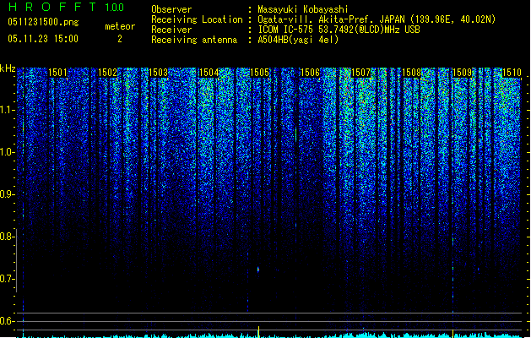Screen dimensions: 531x338
Task: Click the 1.0 kHz axis label
Action: point(8,152)
